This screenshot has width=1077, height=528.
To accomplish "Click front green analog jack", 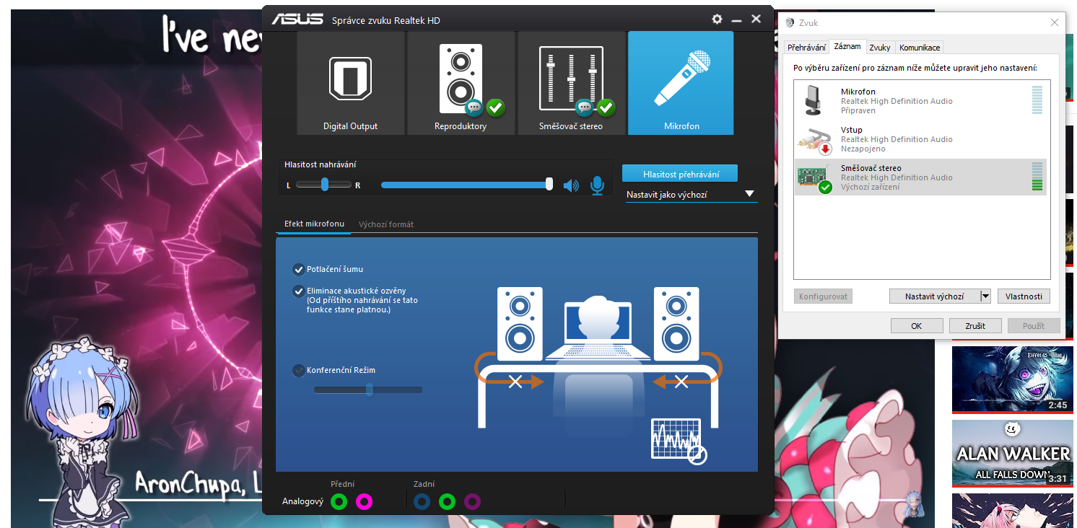I will 339,501.
